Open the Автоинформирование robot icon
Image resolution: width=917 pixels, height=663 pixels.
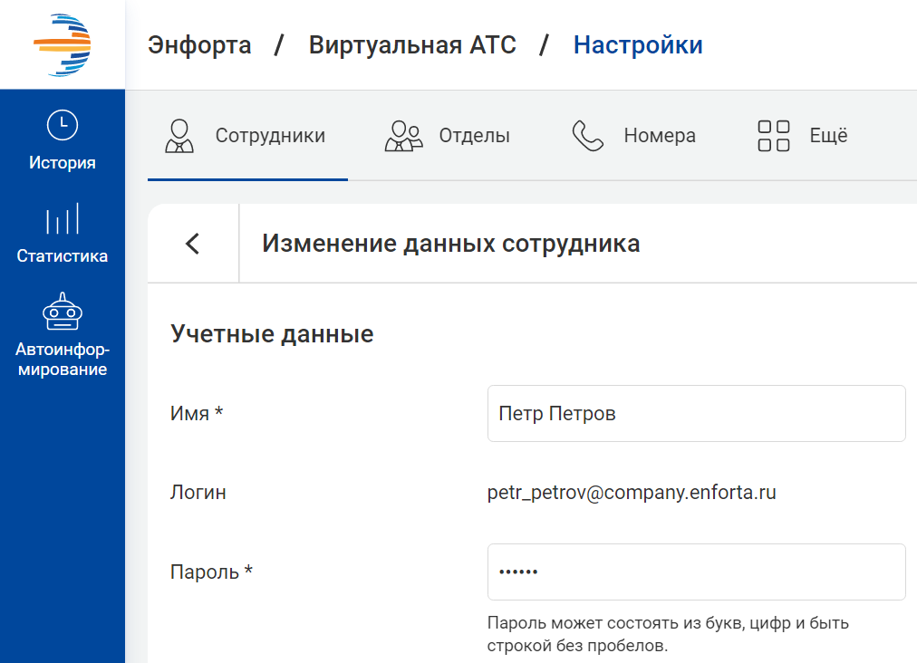(62, 312)
